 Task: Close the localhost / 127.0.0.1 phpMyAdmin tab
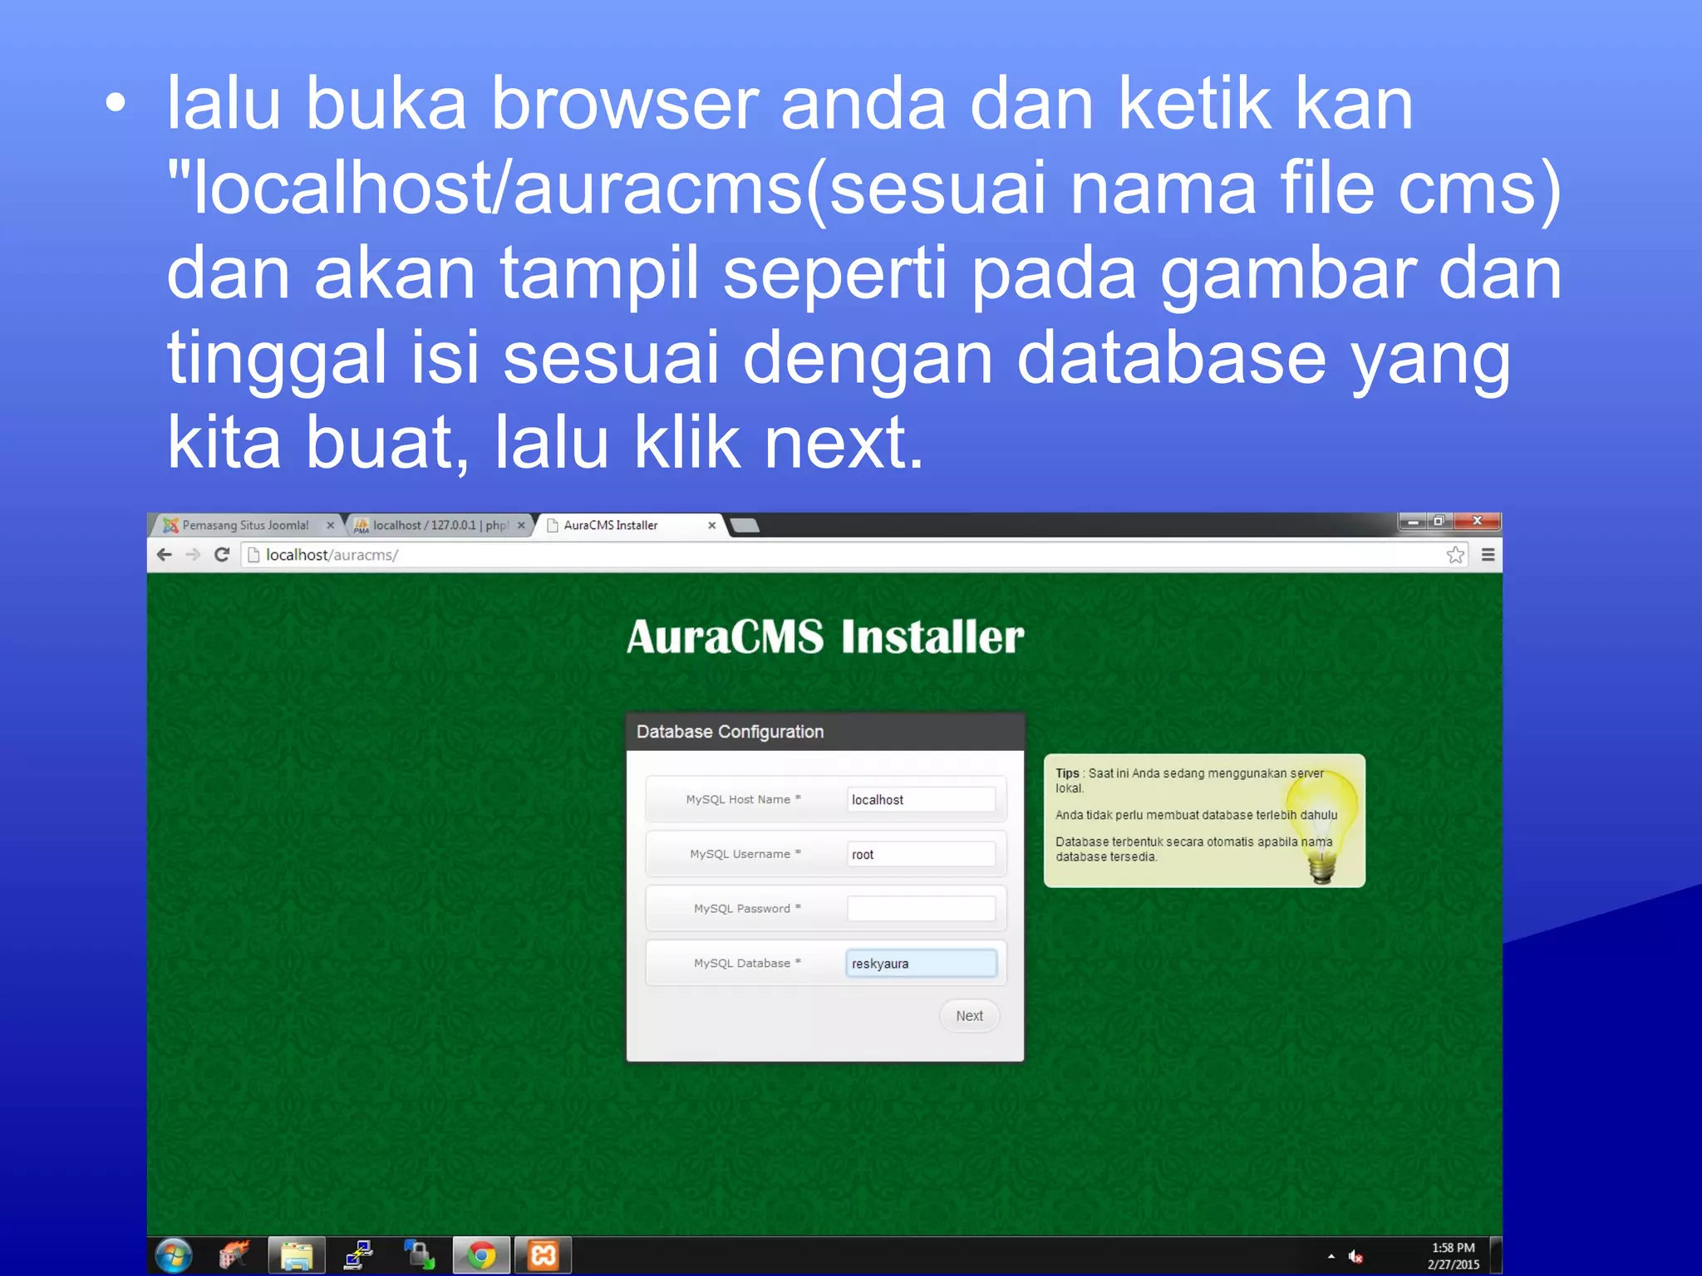tap(521, 525)
